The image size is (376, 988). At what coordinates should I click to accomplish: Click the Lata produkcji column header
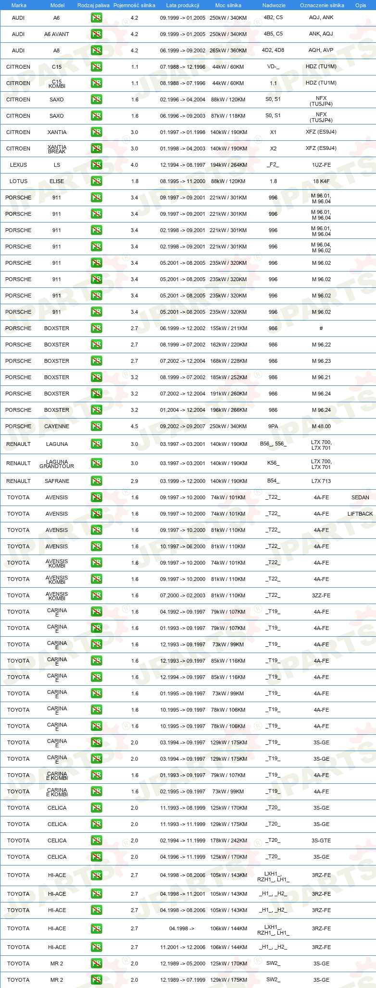183,5
